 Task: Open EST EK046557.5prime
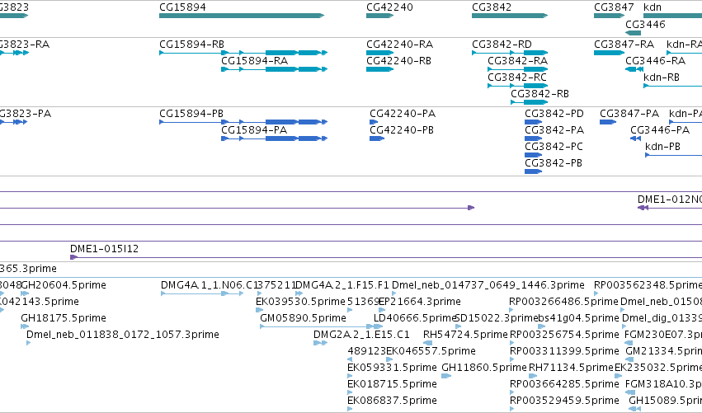431,351
